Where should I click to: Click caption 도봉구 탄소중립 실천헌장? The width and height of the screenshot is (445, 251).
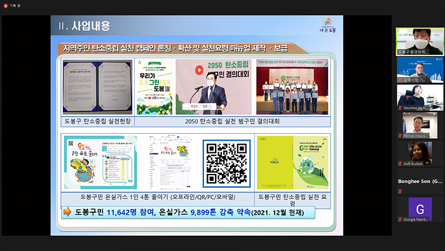97,121
